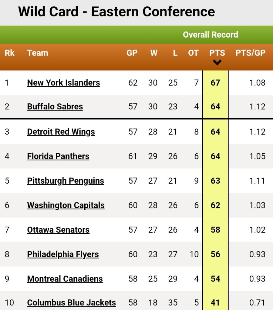Sort by L column header
Screen dimensions: 273x310
(175, 53)
